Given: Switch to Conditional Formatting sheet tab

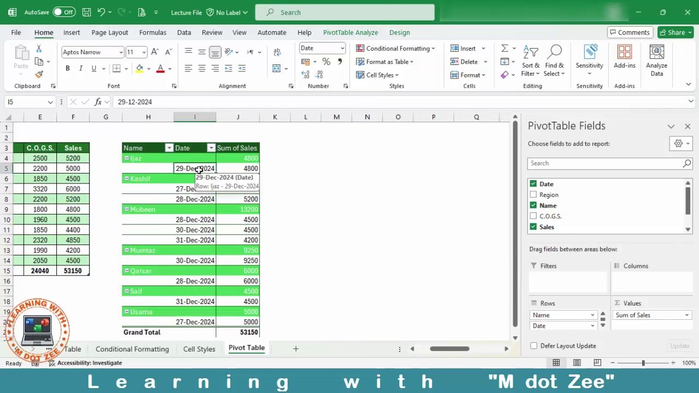Looking at the screenshot, I should point(132,349).
